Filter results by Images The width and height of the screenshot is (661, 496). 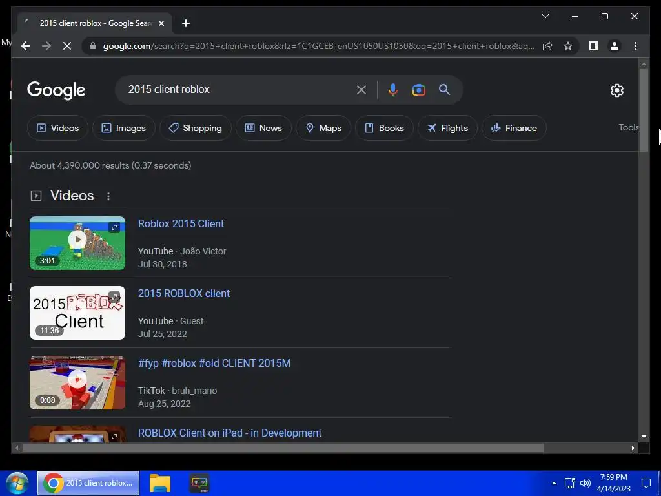[x=124, y=128]
